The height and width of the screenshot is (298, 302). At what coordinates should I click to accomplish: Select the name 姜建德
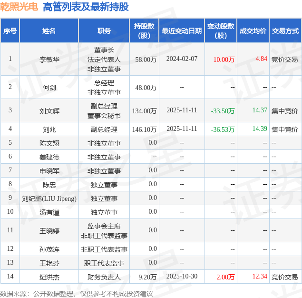[x=49, y=157]
